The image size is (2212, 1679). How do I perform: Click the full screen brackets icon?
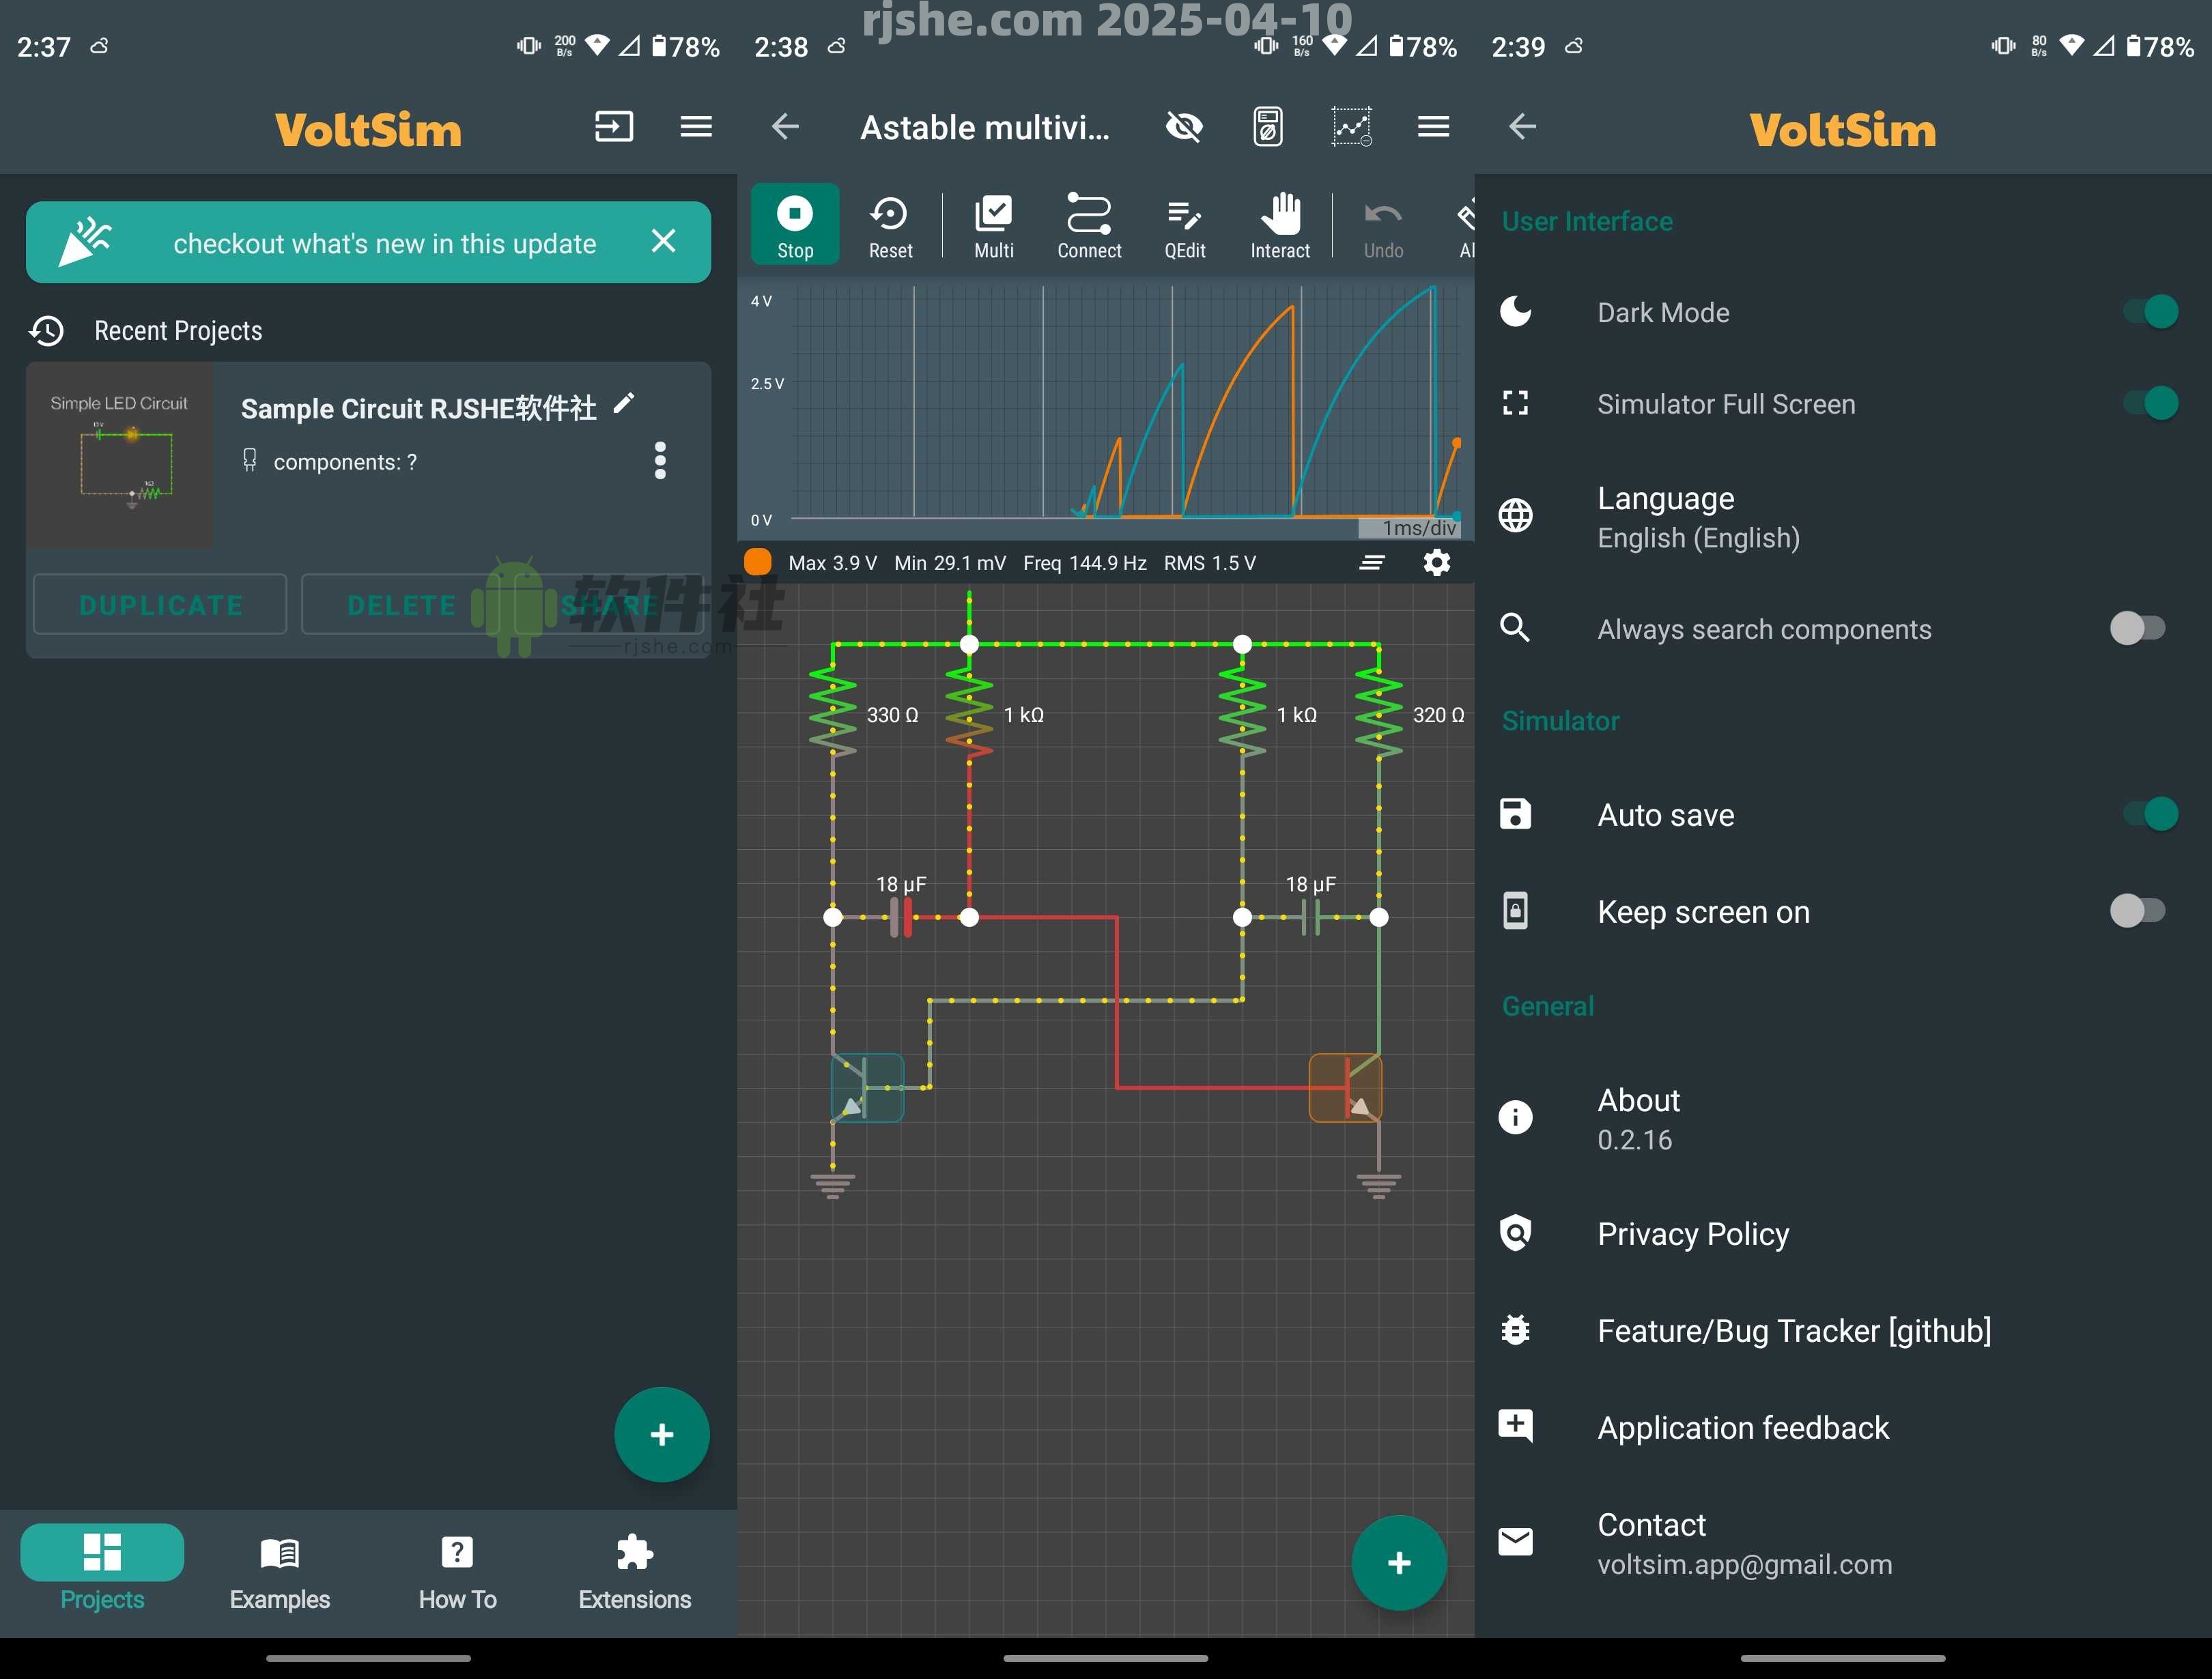[1515, 403]
